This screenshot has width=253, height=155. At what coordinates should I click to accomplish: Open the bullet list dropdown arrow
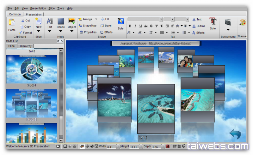click(x=189, y=33)
